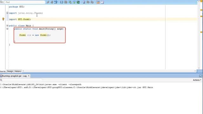
Task: Click the horizontal scrollbar right arrow
Action: [x=195, y=71]
